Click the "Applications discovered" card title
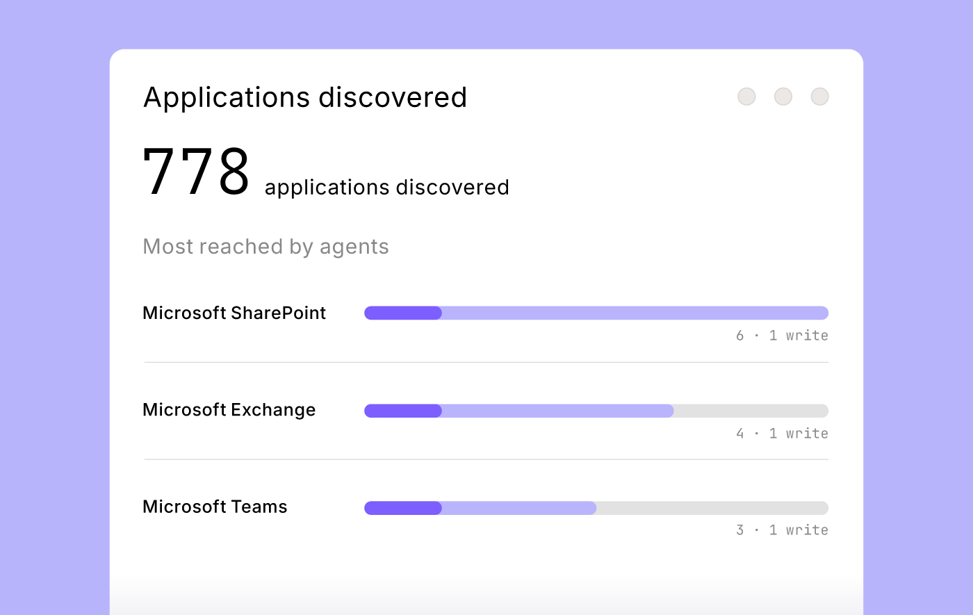Image resolution: width=973 pixels, height=615 pixels. click(x=305, y=97)
